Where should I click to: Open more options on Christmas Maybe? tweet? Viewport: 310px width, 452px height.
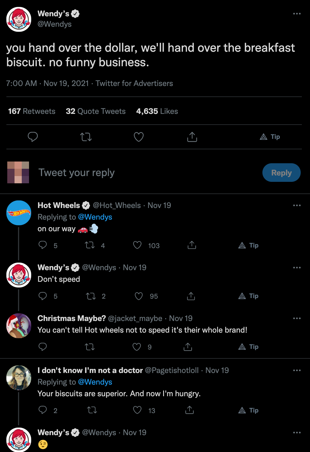coord(297,318)
